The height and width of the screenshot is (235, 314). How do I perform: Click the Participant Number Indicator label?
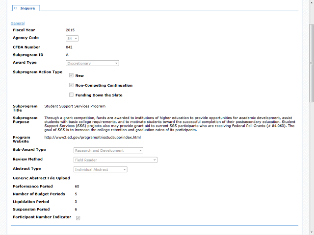coord(42,217)
